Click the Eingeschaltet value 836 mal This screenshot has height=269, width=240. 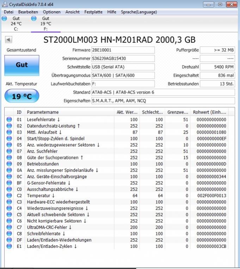tap(217, 75)
